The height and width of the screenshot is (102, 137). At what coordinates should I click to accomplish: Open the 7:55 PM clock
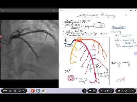coord(131,91)
